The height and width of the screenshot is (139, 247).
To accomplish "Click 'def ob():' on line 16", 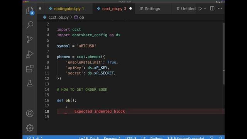I will tap(67, 100).
